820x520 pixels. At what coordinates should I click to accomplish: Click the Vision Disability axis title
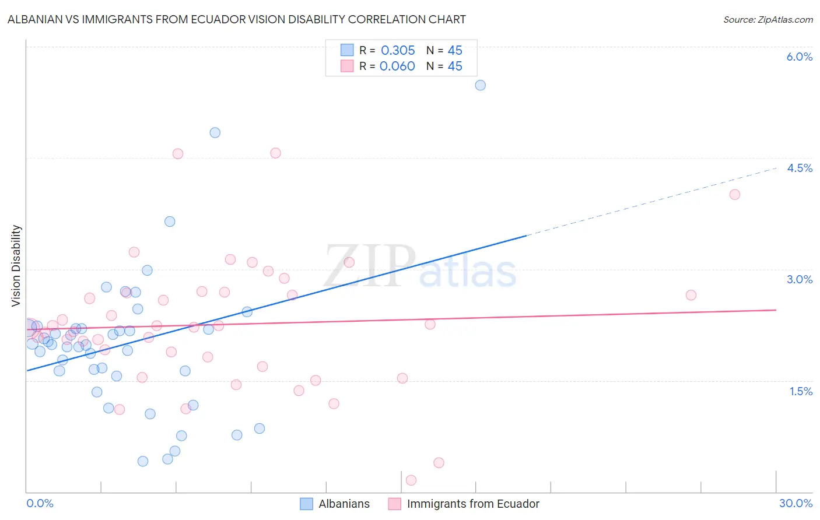tap(16, 266)
